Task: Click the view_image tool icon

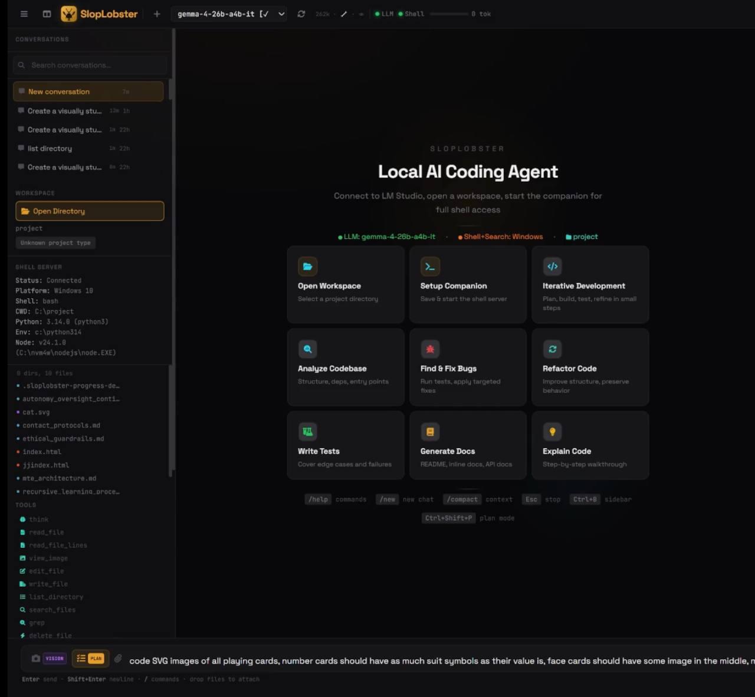Action: point(22,558)
